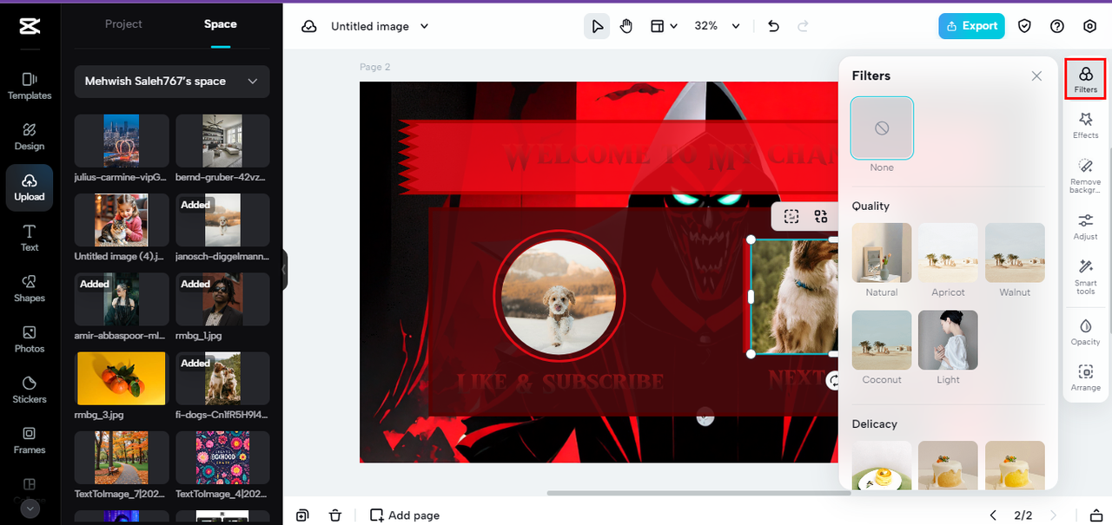Click the Export button
The height and width of the screenshot is (525, 1112).
coord(971,26)
